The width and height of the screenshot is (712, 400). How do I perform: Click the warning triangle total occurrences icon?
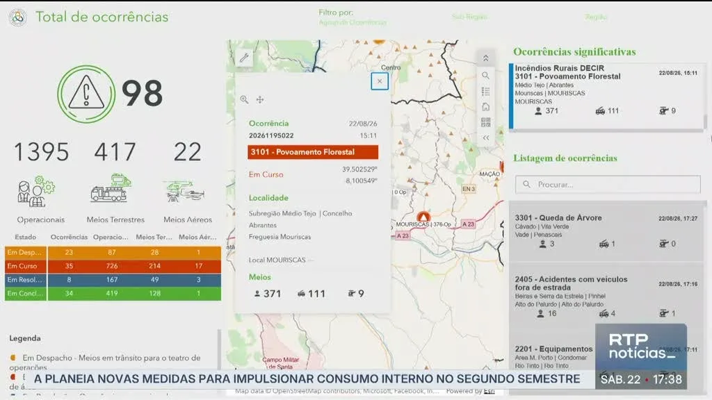tap(86, 94)
